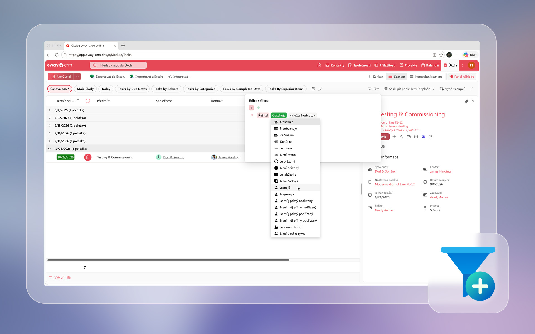Add a new filter condition with the plus icon
The height and width of the screenshot is (334, 535).
[259, 108]
